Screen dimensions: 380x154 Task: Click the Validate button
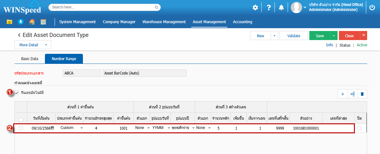[294, 36]
